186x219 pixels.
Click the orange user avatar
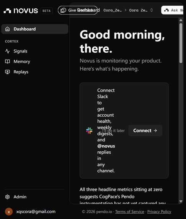point(9,212)
